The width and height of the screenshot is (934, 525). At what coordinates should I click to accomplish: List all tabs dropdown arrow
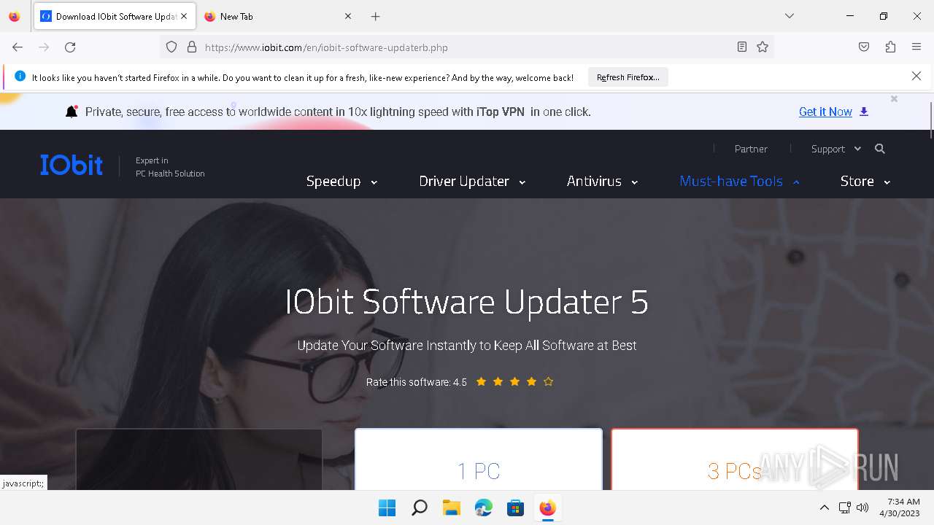point(789,16)
